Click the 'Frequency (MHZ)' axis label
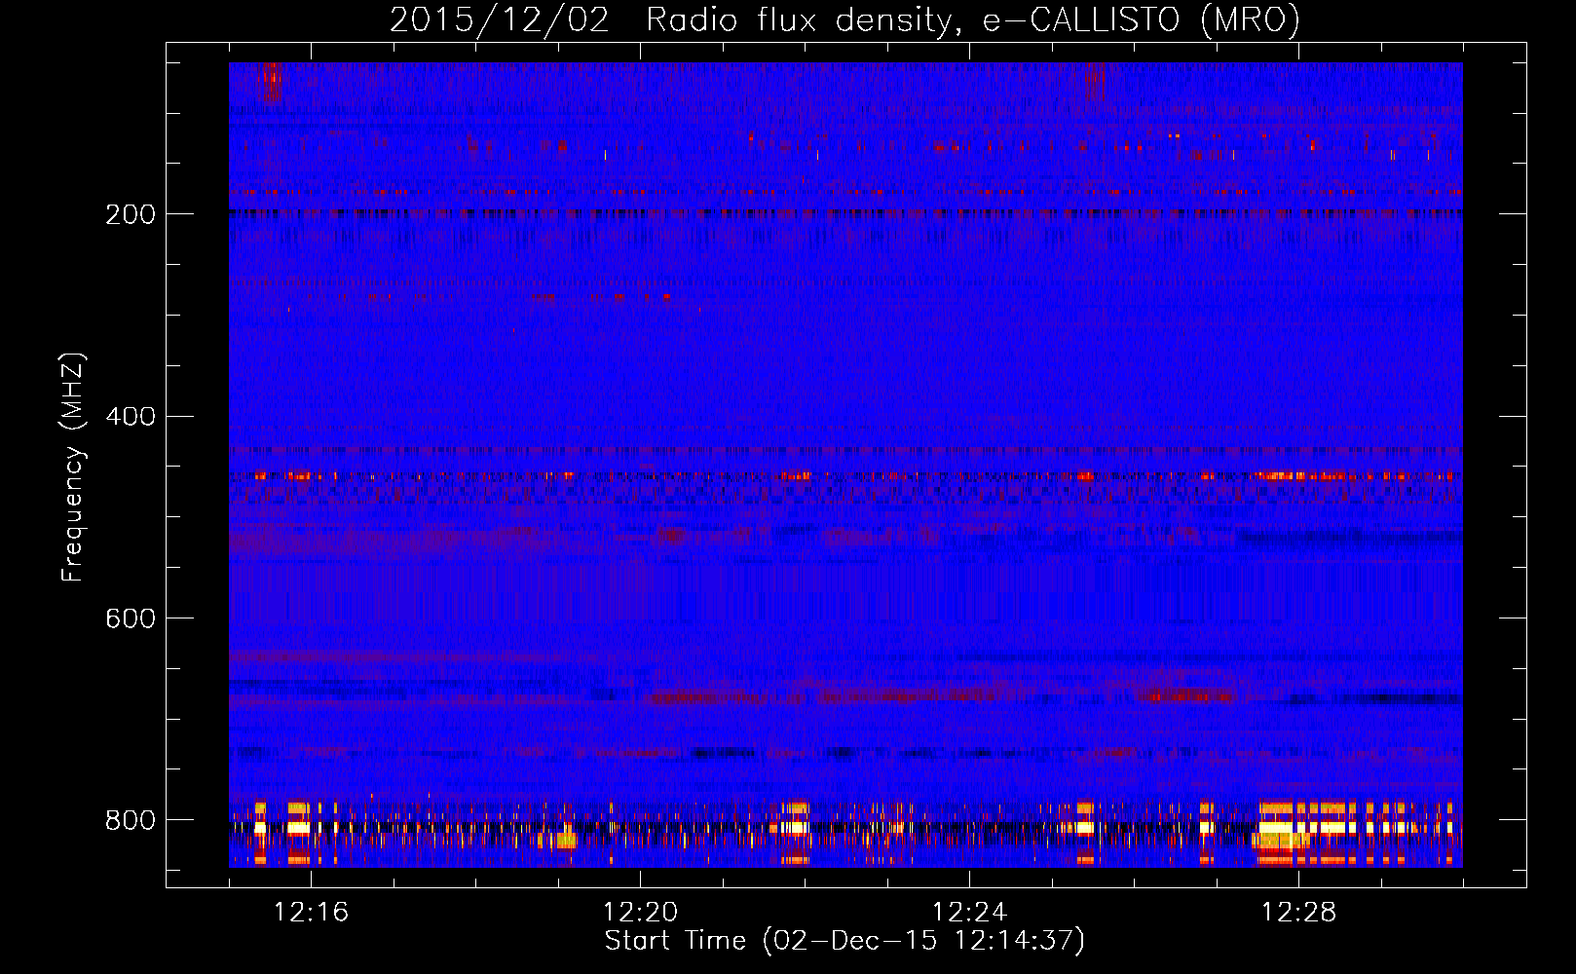Viewport: 1576px width, 974px height. [73, 468]
